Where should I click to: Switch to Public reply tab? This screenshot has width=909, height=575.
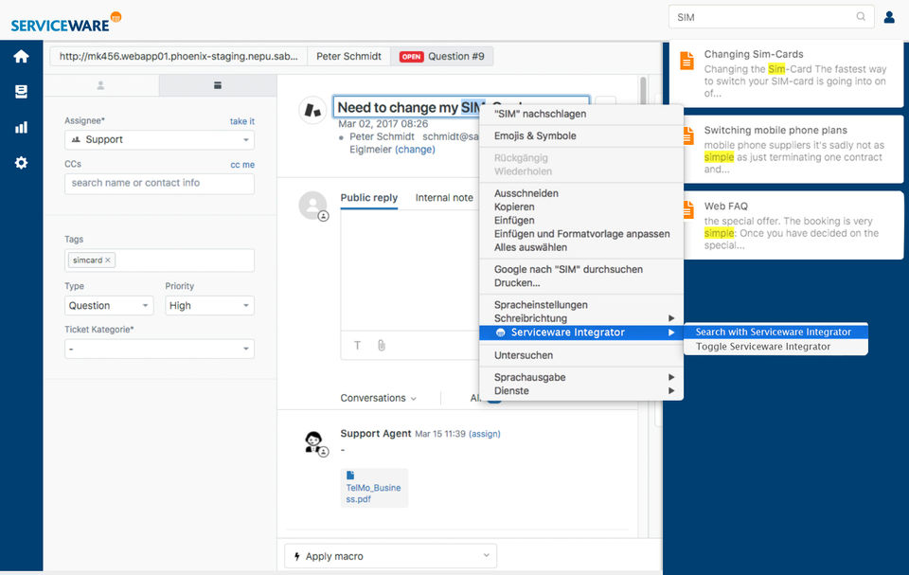coord(368,198)
